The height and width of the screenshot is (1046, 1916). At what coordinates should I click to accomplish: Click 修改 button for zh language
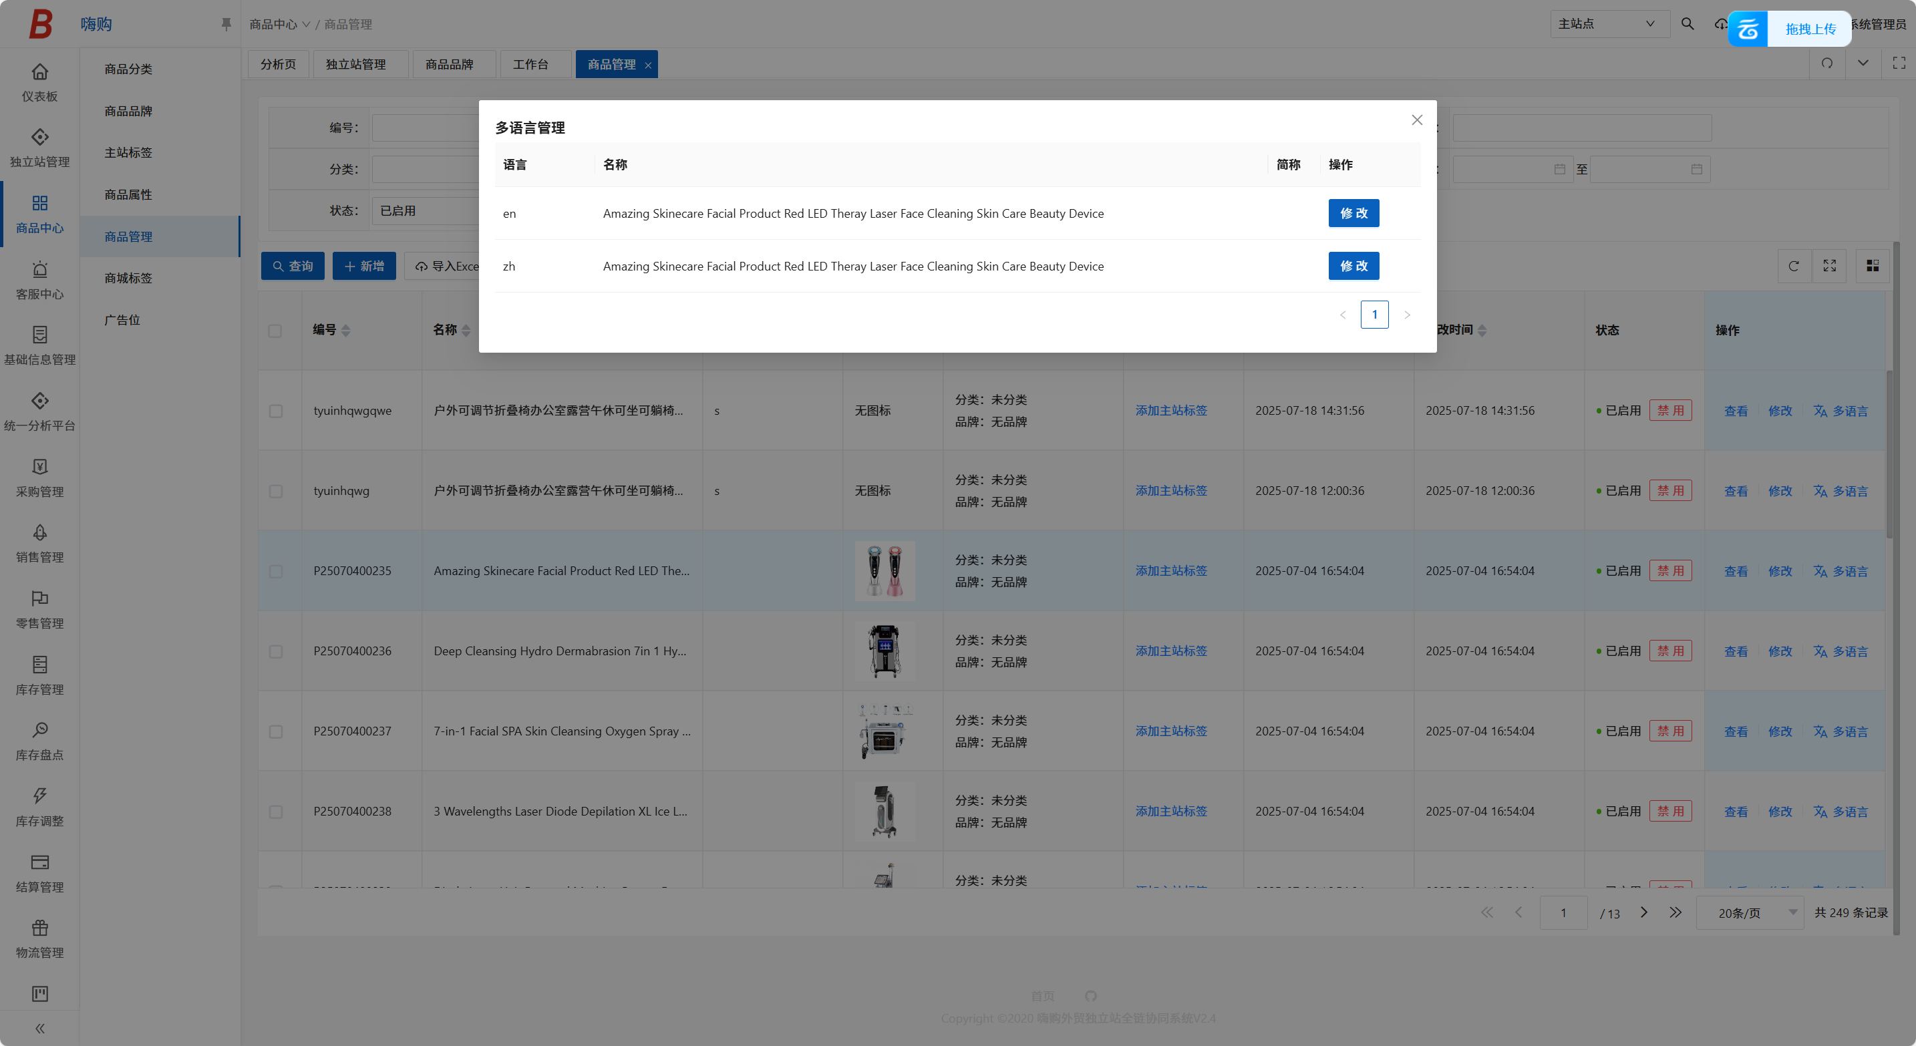tap(1353, 266)
